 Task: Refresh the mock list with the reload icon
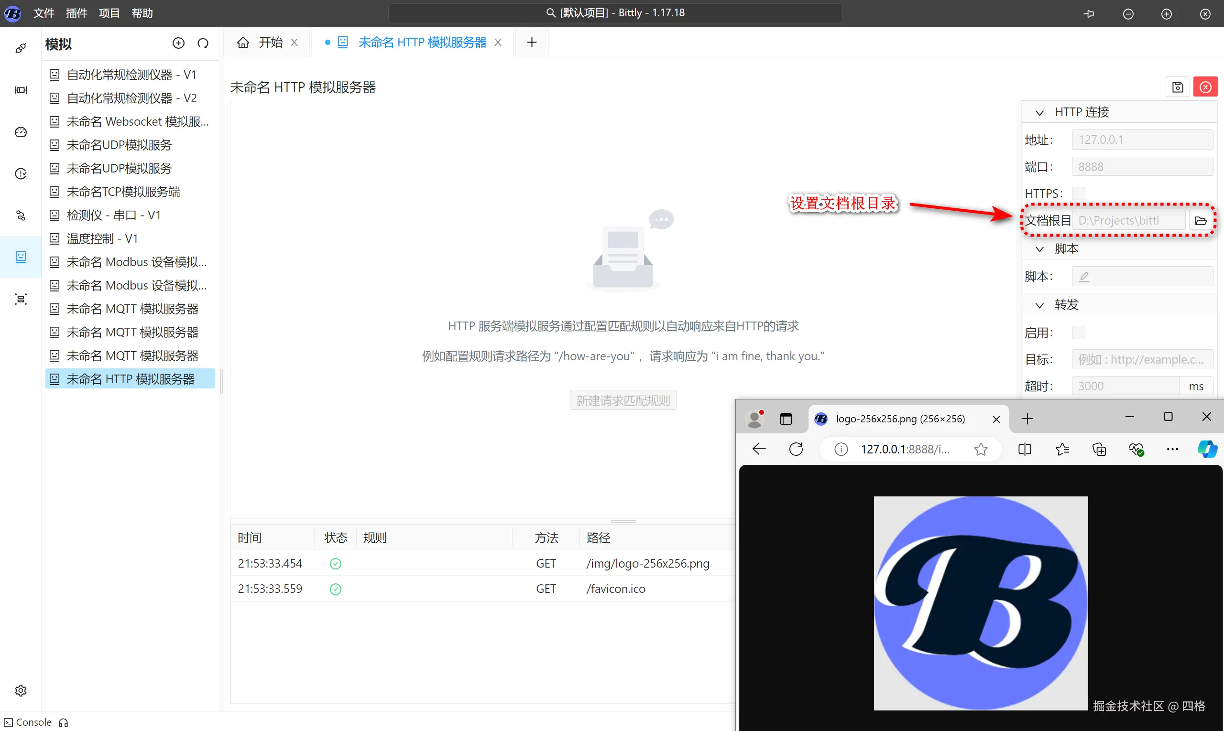click(x=203, y=43)
